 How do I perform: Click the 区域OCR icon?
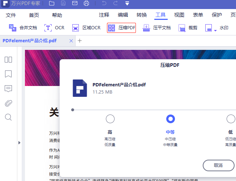pyautogui.click(x=76, y=28)
